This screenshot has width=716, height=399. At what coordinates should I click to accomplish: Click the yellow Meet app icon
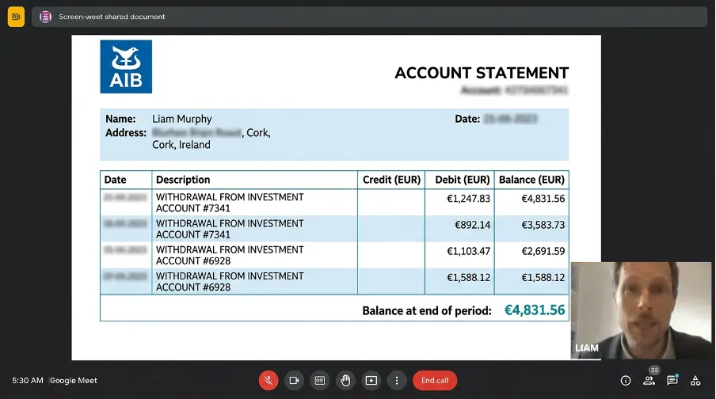coord(16,17)
